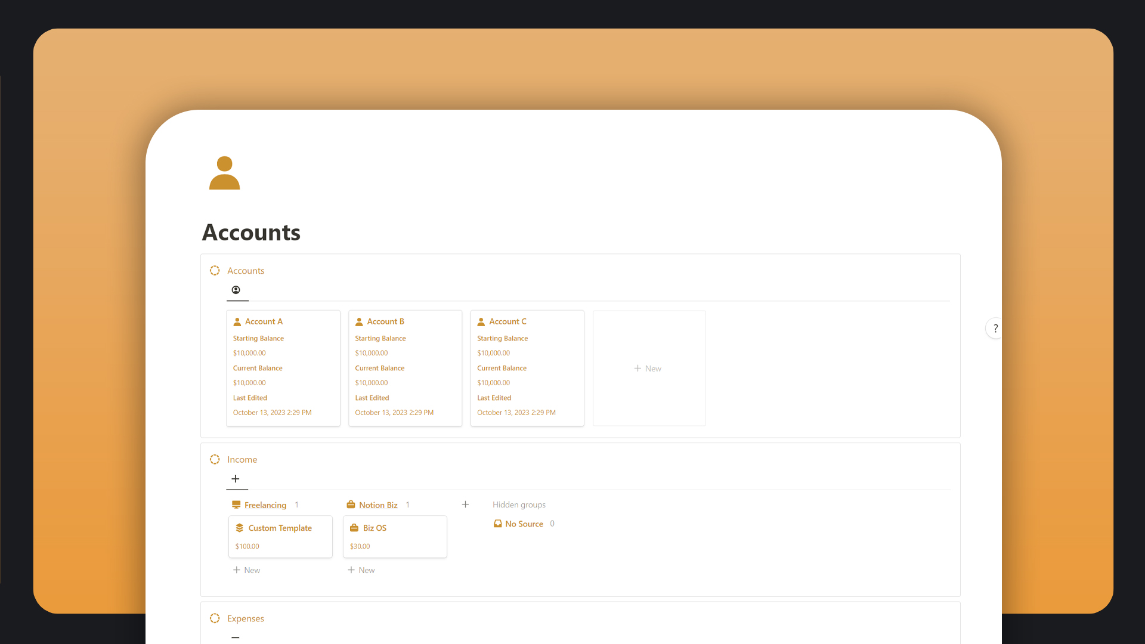Click the Income section dashed circle icon

tap(215, 460)
